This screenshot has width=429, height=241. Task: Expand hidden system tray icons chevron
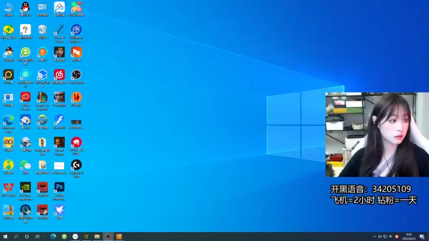point(374,237)
